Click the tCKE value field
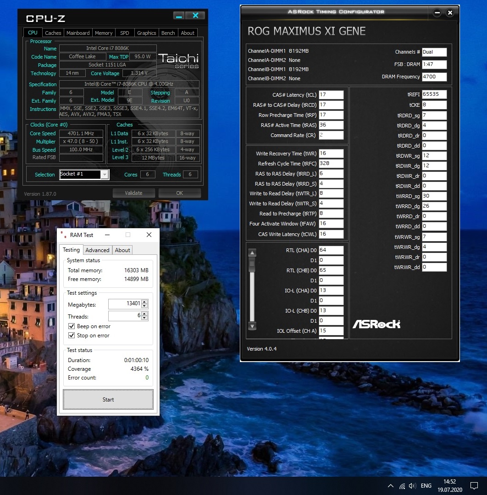487x495 pixels. click(x=434, y=105)
